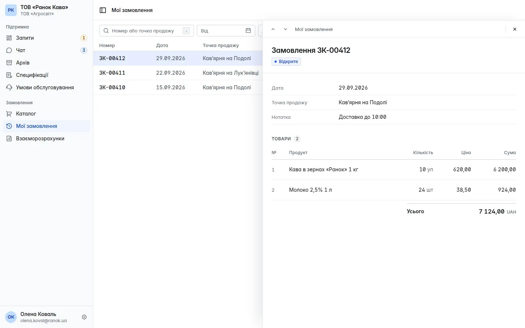Screen dimensions: 525x328
Task: Click the 6 200,00 sum value
Action: coord(505,169)
